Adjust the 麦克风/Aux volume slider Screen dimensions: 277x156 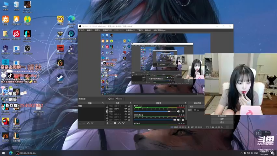pyautogui.click(x=155, y=111)
